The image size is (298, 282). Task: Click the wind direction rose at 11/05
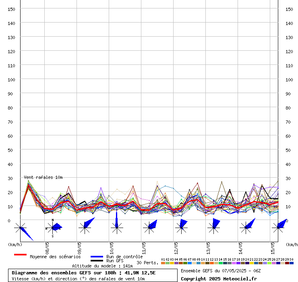(x=150, y=227)
